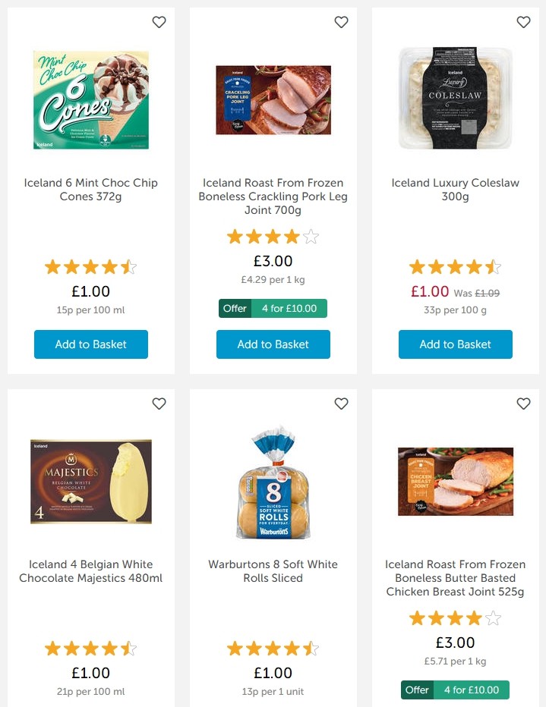This screenshot has height=707, width=546.
Task: Add the Luxury Coleslaw to the basket
Action: (x=455, y=344)
